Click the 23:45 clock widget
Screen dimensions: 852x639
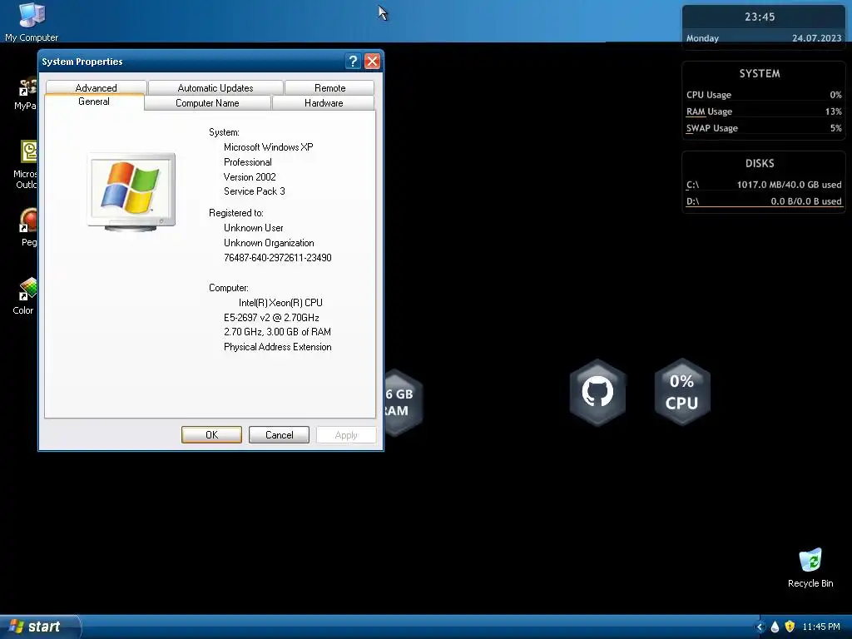pyautogui.click(x=760, y=17)
